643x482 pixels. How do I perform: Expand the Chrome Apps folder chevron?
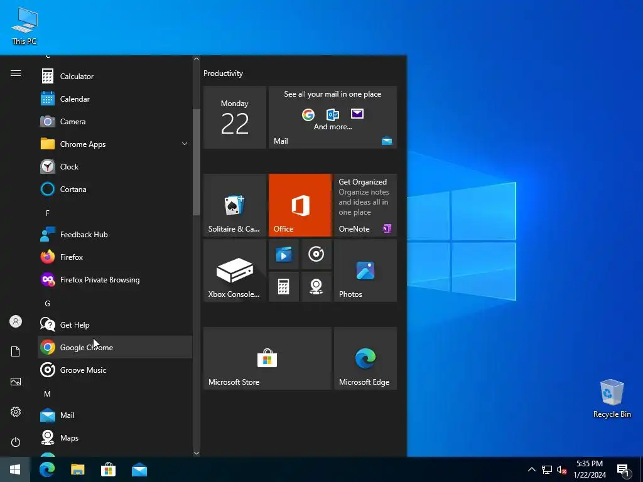tap(185, 144)
